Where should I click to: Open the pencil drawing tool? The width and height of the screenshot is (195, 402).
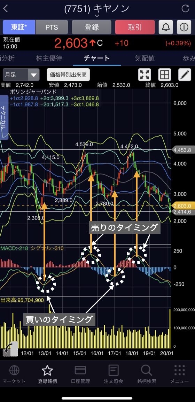coord(185,75)
